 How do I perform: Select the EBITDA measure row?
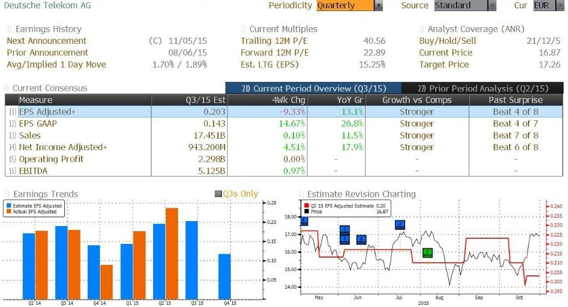pos(284,171)
